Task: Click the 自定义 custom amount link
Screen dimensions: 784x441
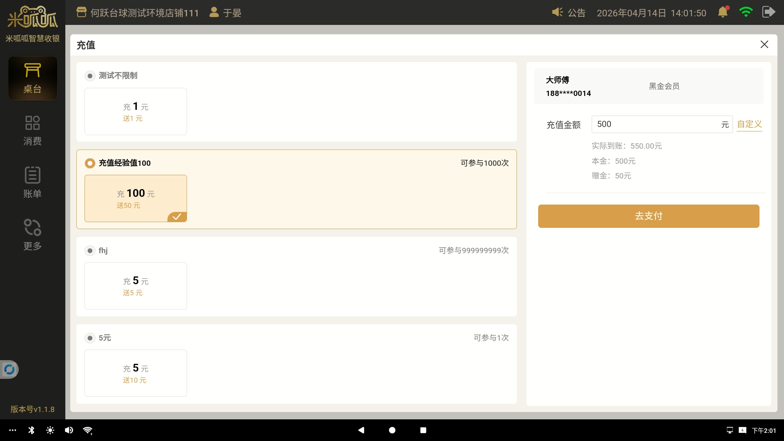Action: [x=749, y=124]
